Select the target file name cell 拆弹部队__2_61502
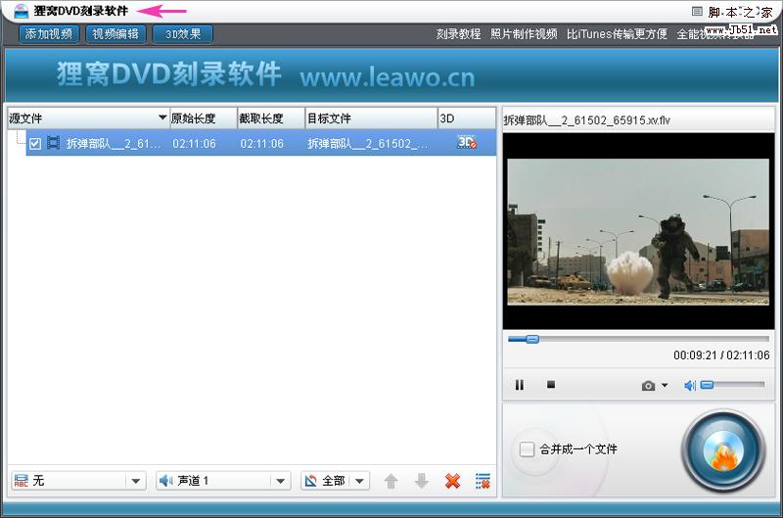Screen dimensions: 783x518 click(x=368, y=144)
